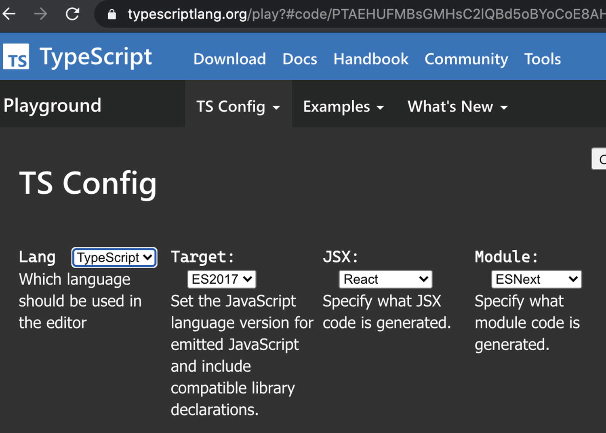Reload the page using refresh icon
Screen dimensions: 606x433
[x=72, y=13]
